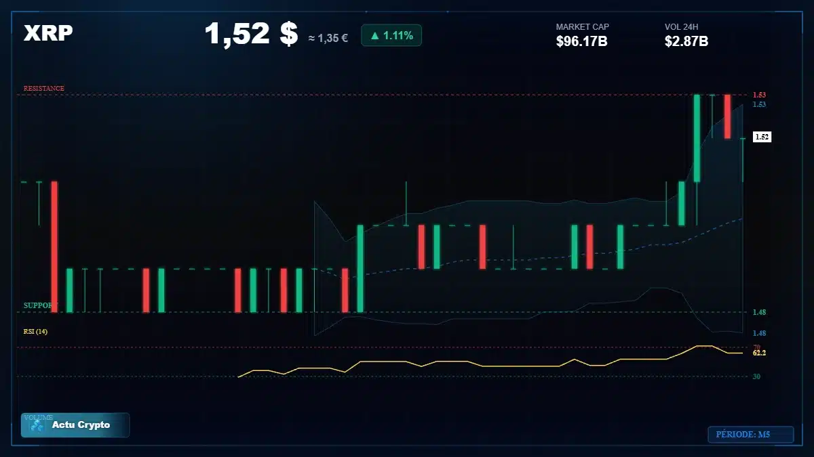Click the green 1.48 support axis value

759,312
